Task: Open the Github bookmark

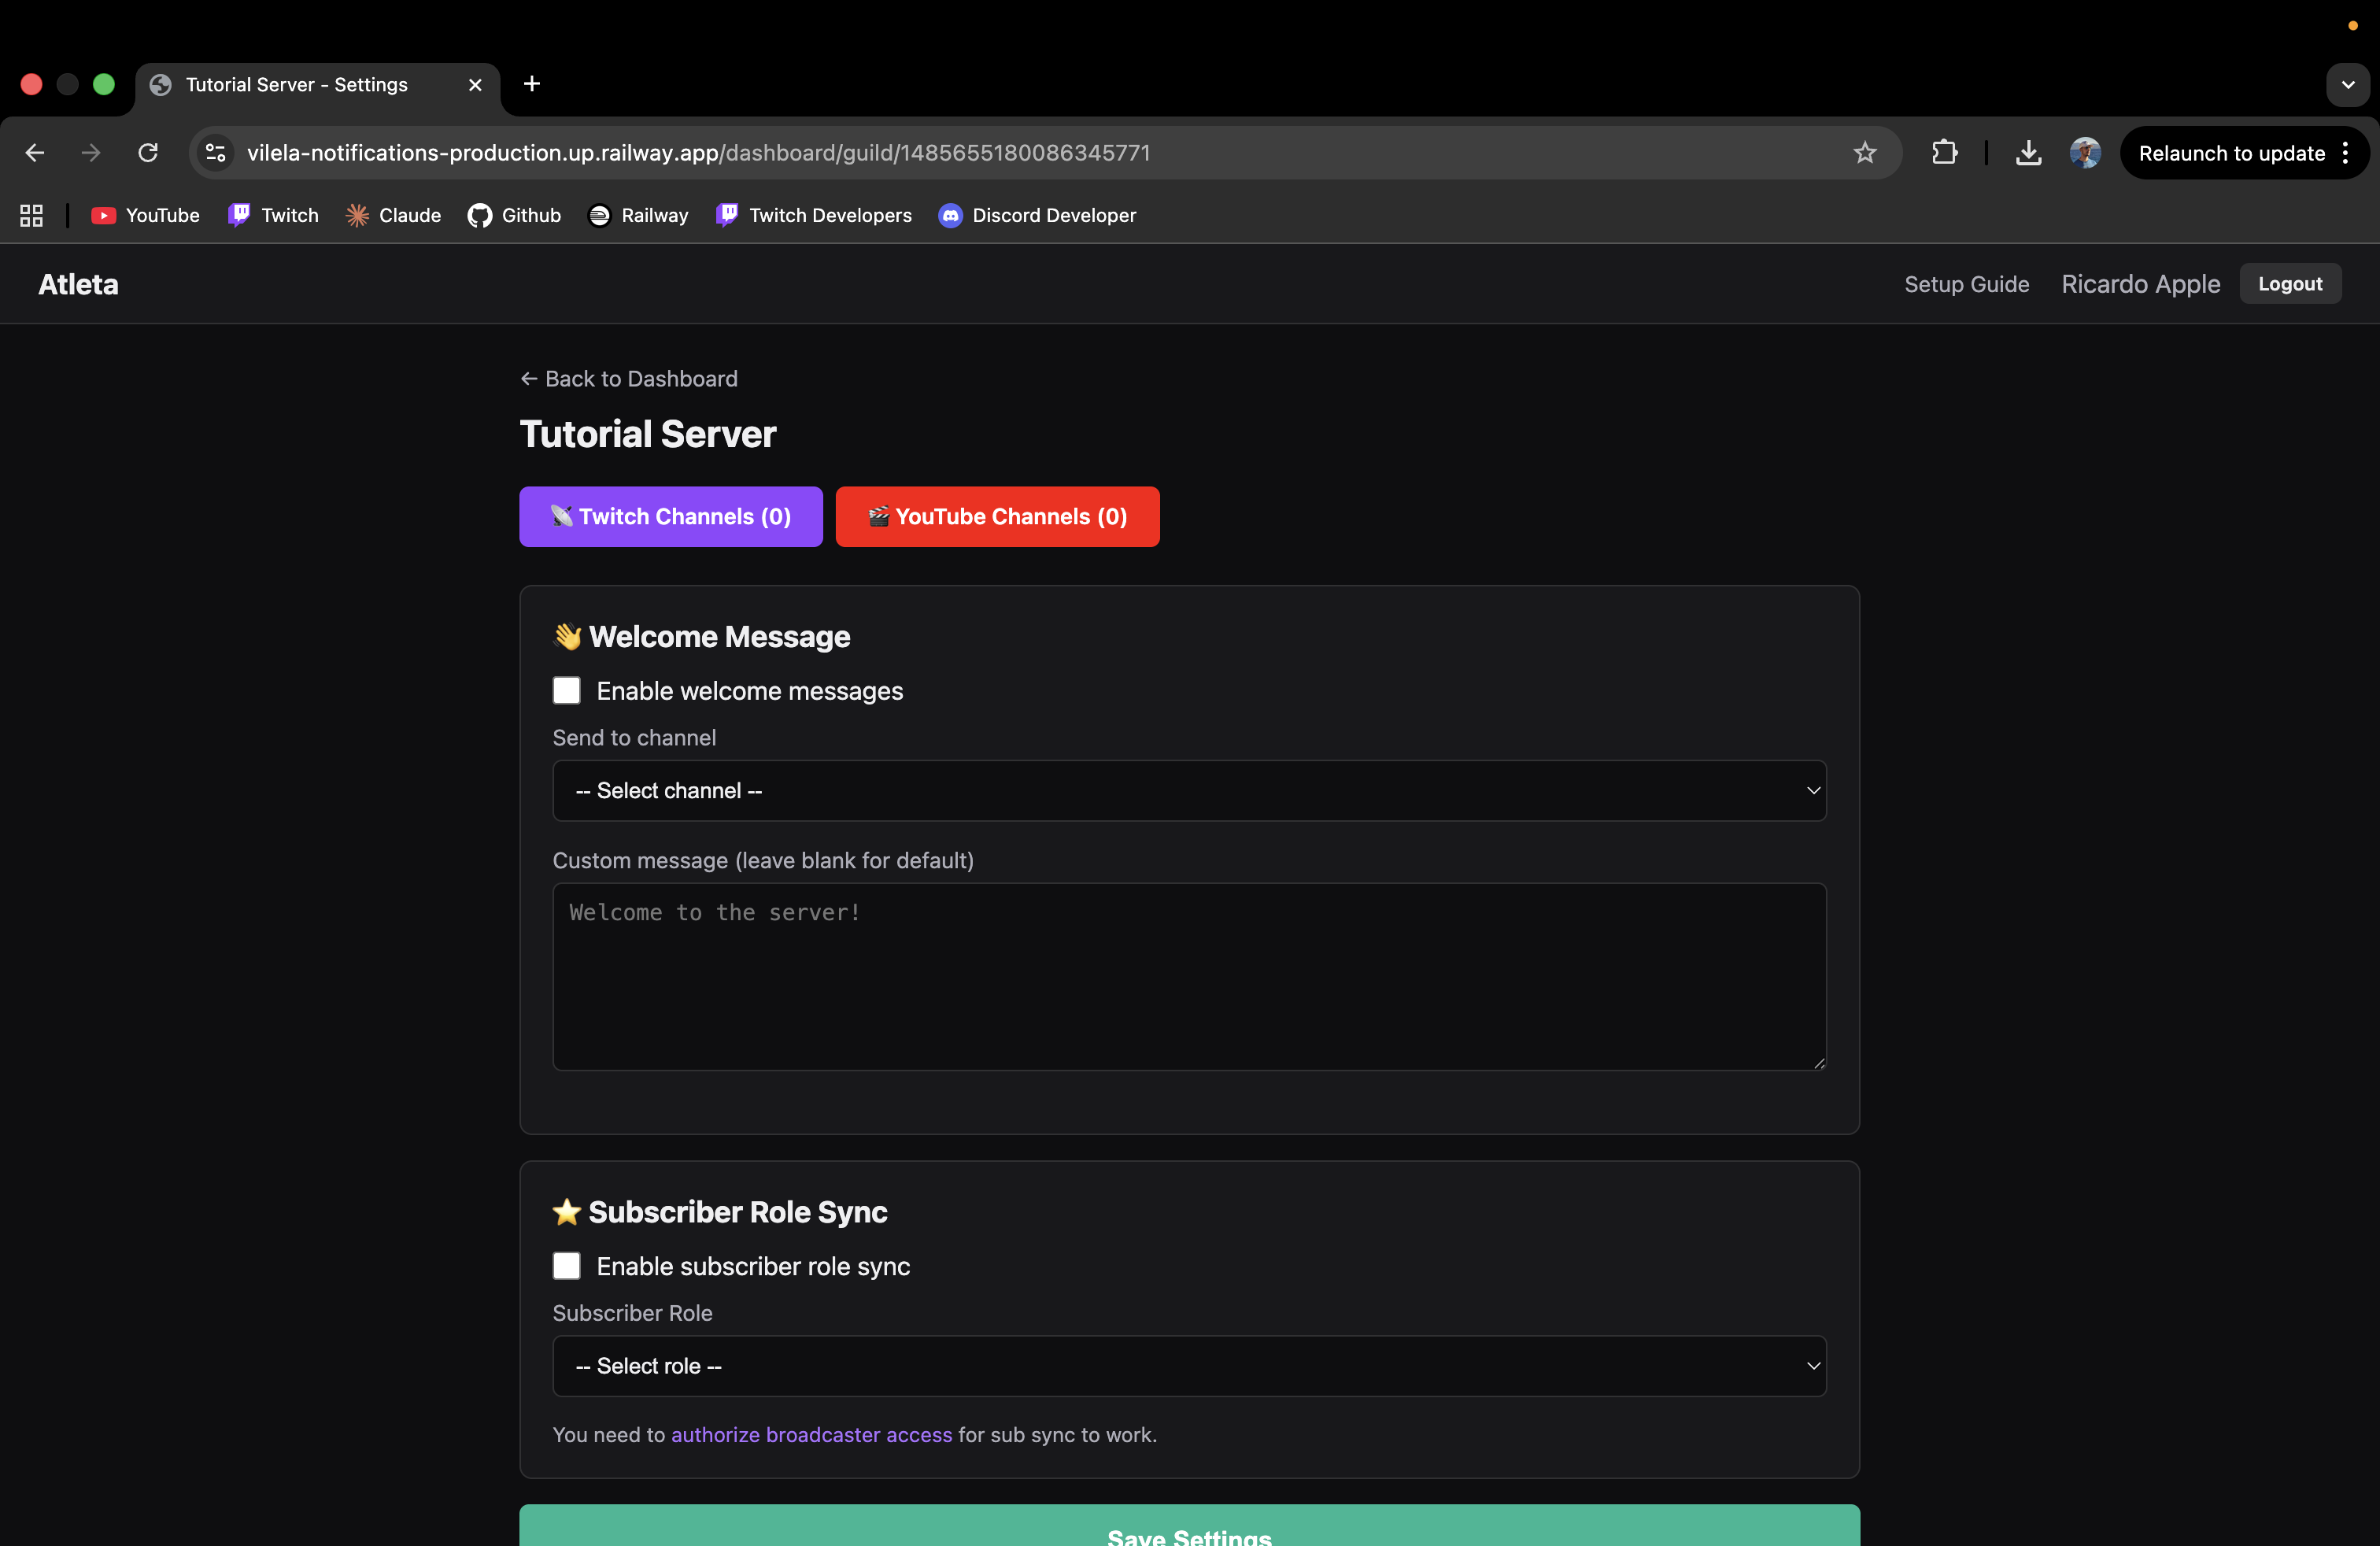Action: (x=513, y=215)
